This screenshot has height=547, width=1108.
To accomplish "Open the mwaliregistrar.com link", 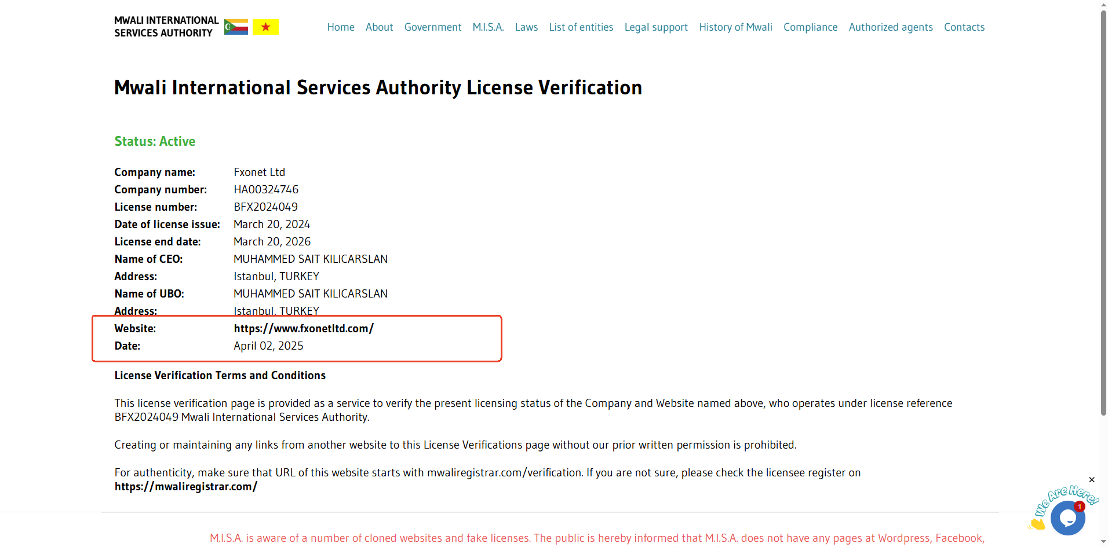I will (186, 487).
